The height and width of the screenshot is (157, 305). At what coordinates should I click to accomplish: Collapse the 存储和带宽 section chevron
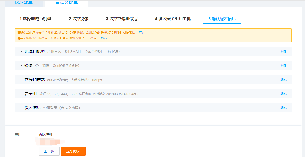click(22, 79)
